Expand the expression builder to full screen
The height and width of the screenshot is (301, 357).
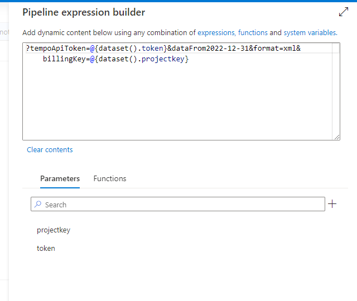coord(344,12)
